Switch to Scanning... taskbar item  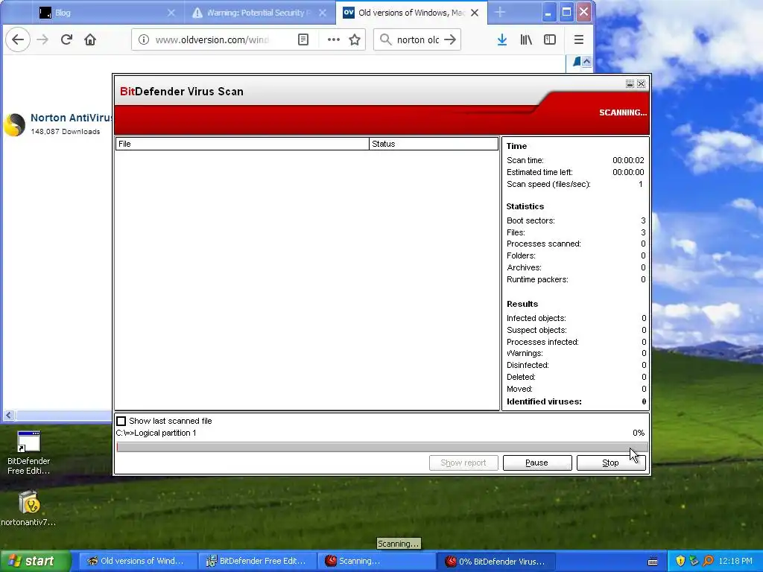[x=376, y=562]
